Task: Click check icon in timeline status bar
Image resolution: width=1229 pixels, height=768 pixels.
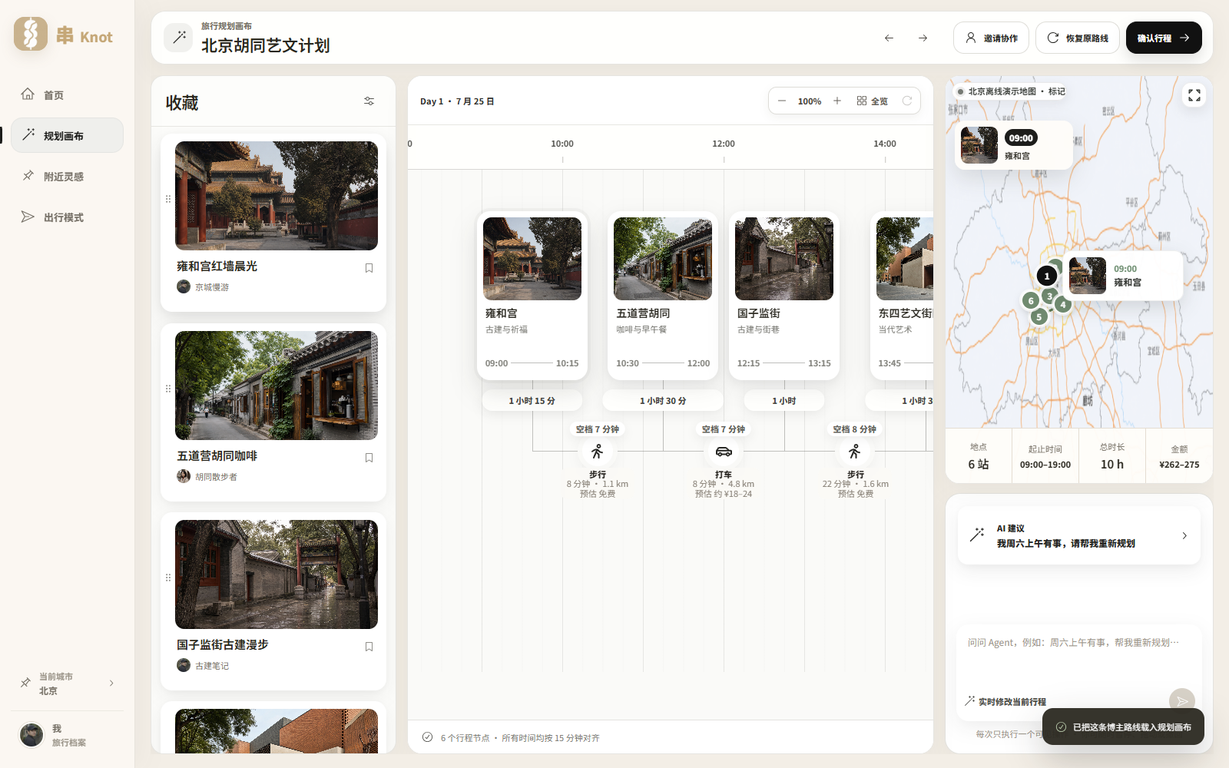Action: coord(427,737)
